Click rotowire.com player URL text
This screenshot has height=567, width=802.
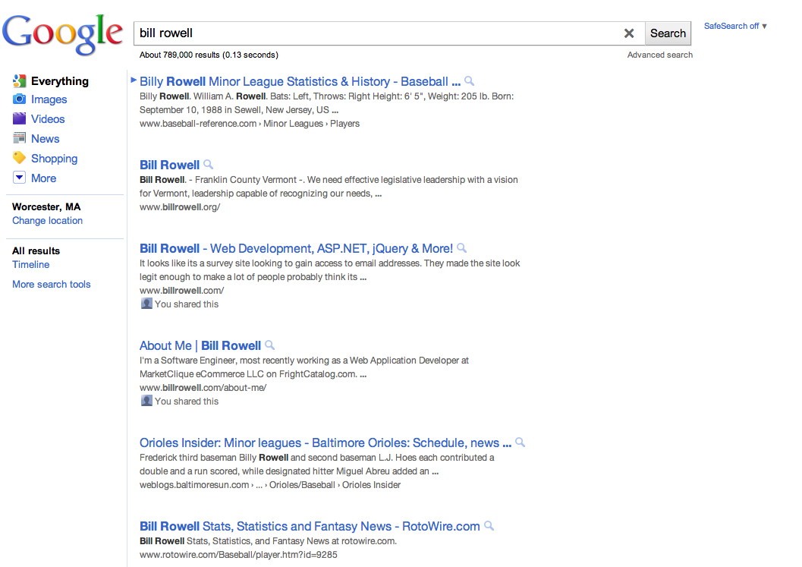238,555
